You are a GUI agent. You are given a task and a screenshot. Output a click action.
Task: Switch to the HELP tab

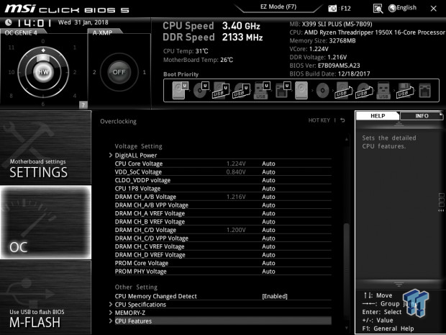(x=378, y=116)
